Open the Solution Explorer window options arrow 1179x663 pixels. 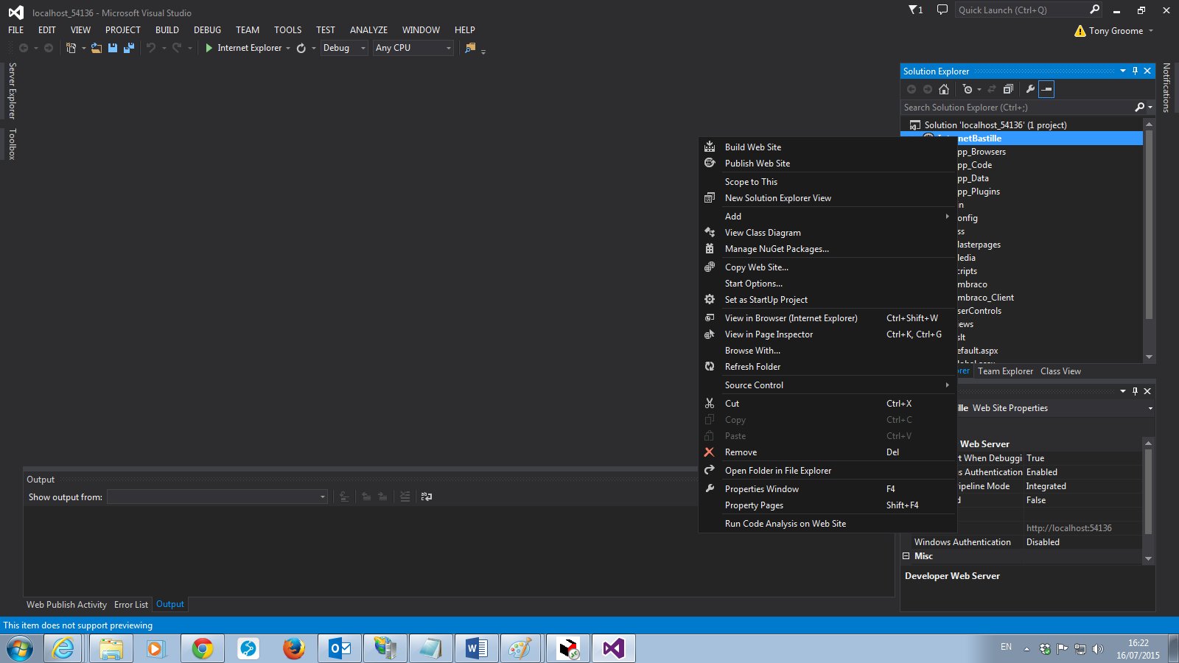[x=1123, y=71]
